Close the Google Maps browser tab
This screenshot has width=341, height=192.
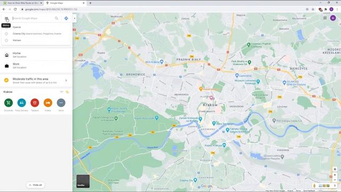pos(84,3)
